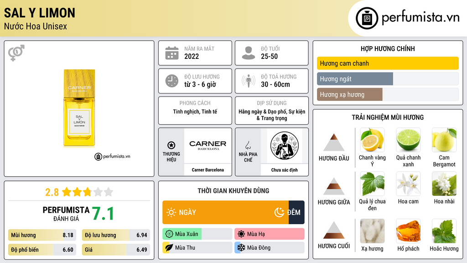
Task: Select the Hoa cam blossom note image
Action: (x=408, y=184)
